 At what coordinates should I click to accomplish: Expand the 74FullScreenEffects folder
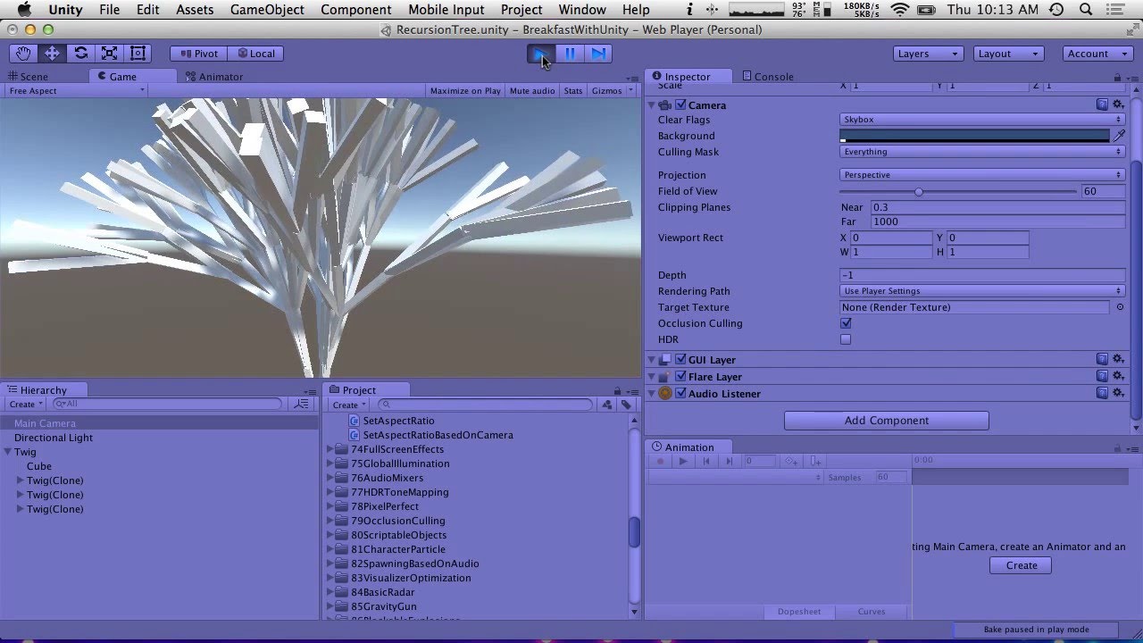pyautogui.click(x=330, y=449)
